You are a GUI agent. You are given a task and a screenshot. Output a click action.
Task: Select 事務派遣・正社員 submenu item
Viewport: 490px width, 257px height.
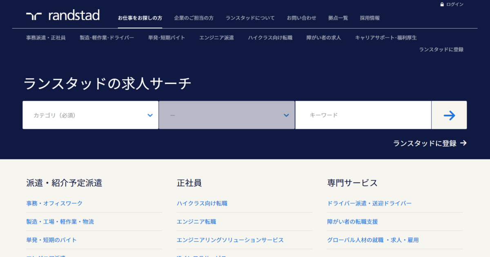[x=46, y=38]
